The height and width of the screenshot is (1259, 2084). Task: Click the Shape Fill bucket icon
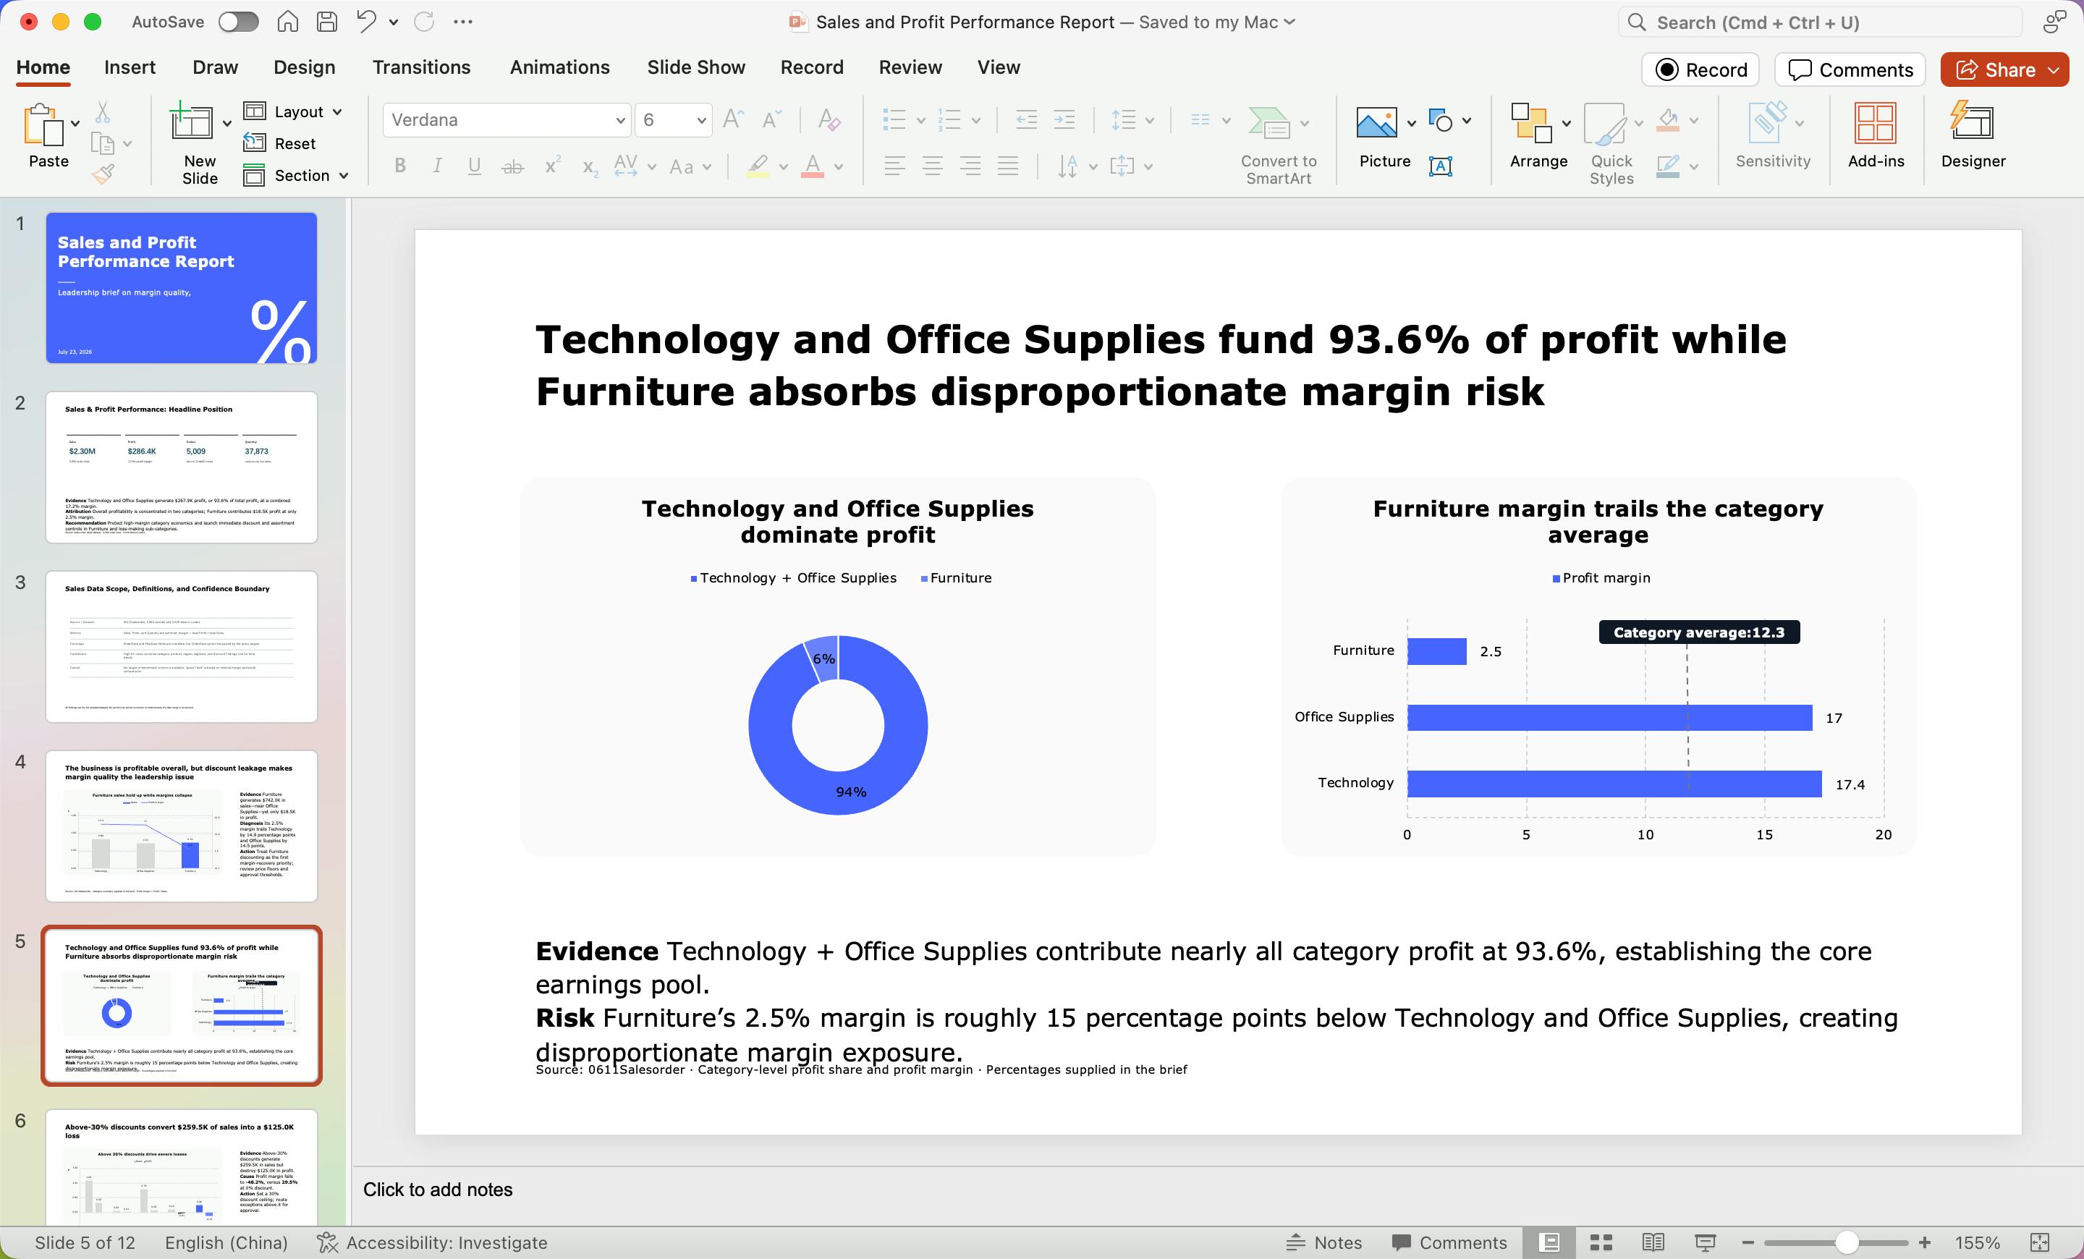[1668, 119]
